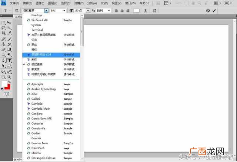Select the Dodge tool
Screen dimensions: 237x162
tap(9, 54)
